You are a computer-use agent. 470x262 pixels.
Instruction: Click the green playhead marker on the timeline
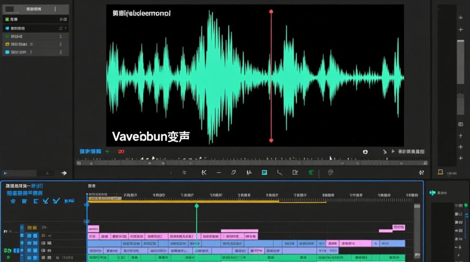(x=197, y=206)
